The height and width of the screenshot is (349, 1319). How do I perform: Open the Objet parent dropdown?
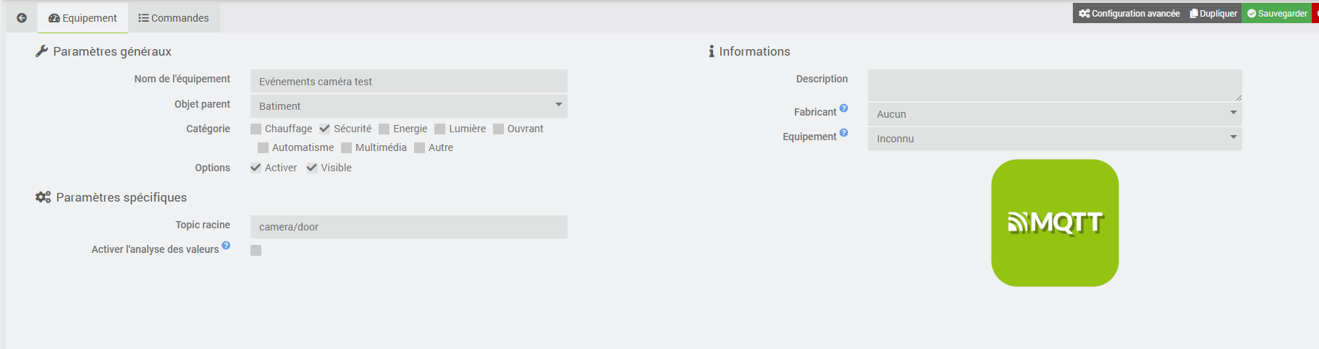click(409, 106)
